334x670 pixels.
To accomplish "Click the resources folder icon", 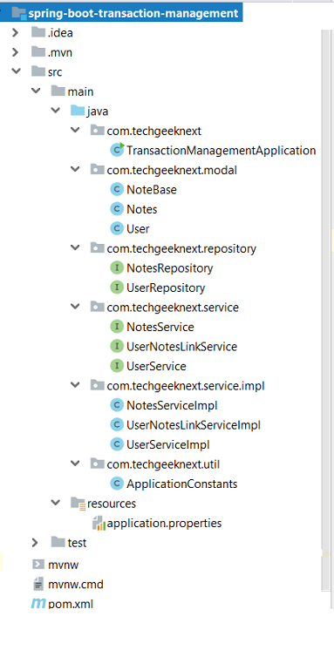I will [78, 504].
